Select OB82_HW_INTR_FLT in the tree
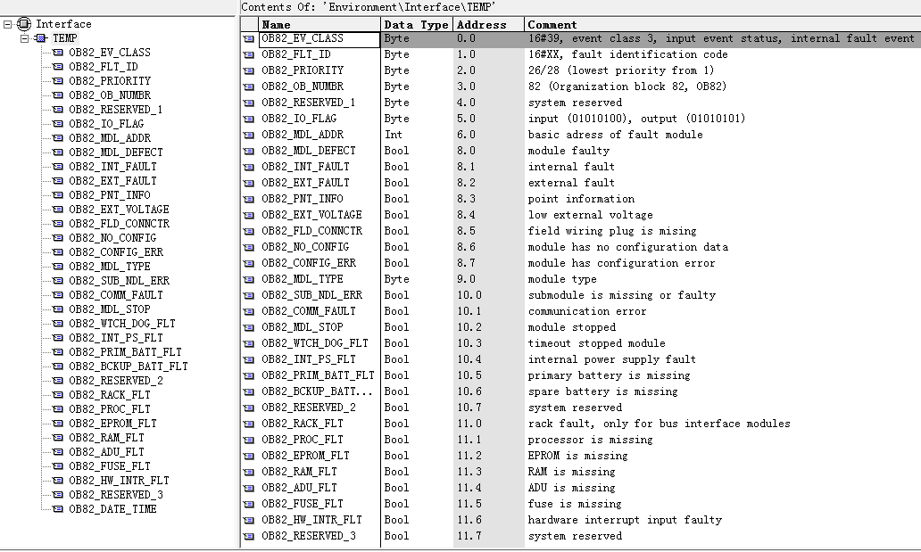Viewport: 921px width, 552px height. pos(119,481)
